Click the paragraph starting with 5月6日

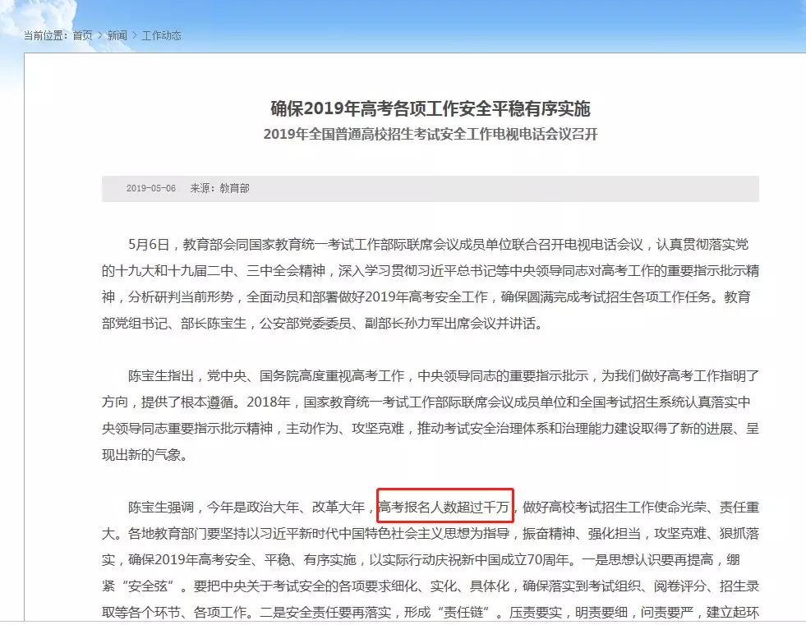431,283
